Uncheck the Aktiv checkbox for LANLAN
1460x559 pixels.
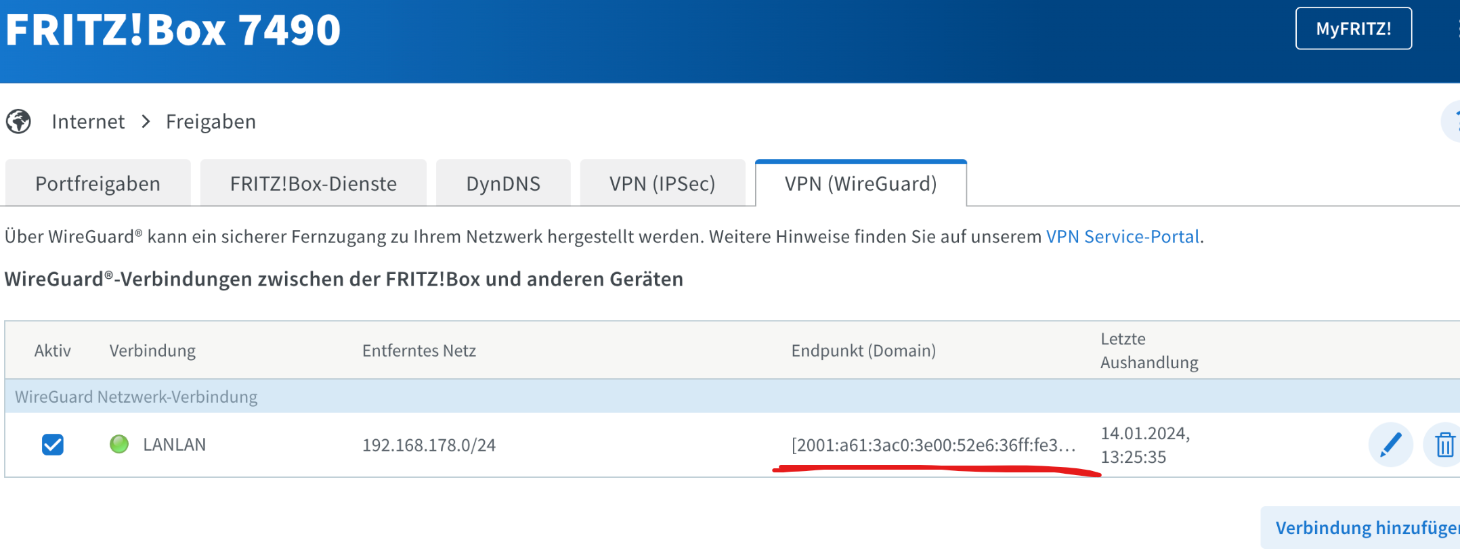(53, 445)
